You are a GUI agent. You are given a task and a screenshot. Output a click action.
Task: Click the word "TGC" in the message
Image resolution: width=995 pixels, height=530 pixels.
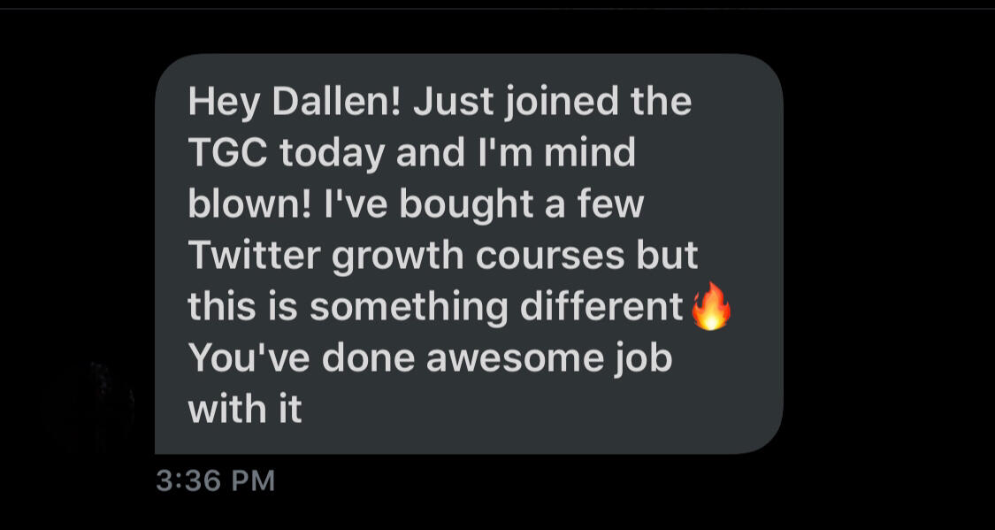229,154
